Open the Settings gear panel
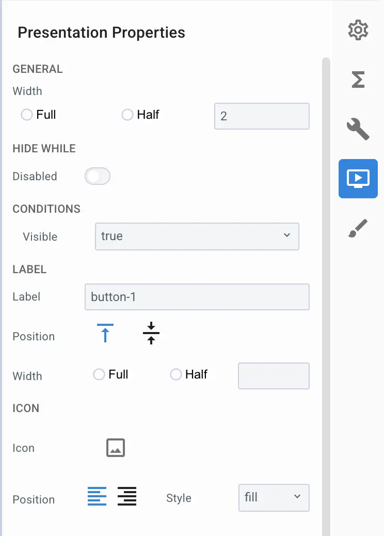The image size is (384, 536). [358, 30]
